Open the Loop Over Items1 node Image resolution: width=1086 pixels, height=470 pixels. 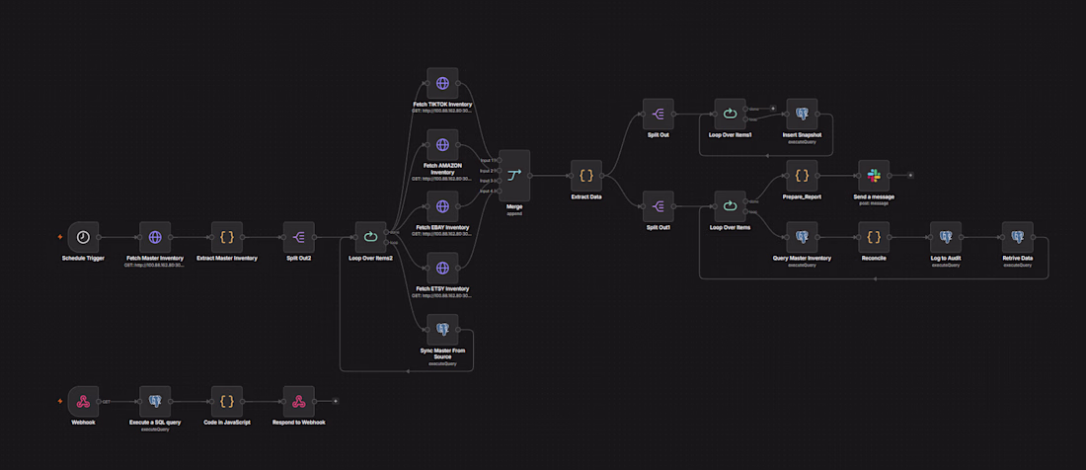[x=730, y=115]
